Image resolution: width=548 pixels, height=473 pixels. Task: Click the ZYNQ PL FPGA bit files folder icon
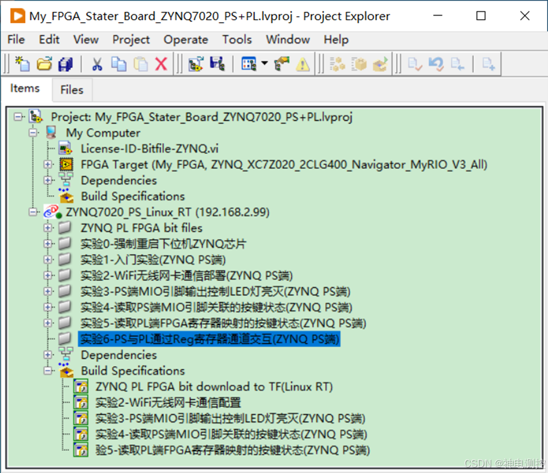65,227
